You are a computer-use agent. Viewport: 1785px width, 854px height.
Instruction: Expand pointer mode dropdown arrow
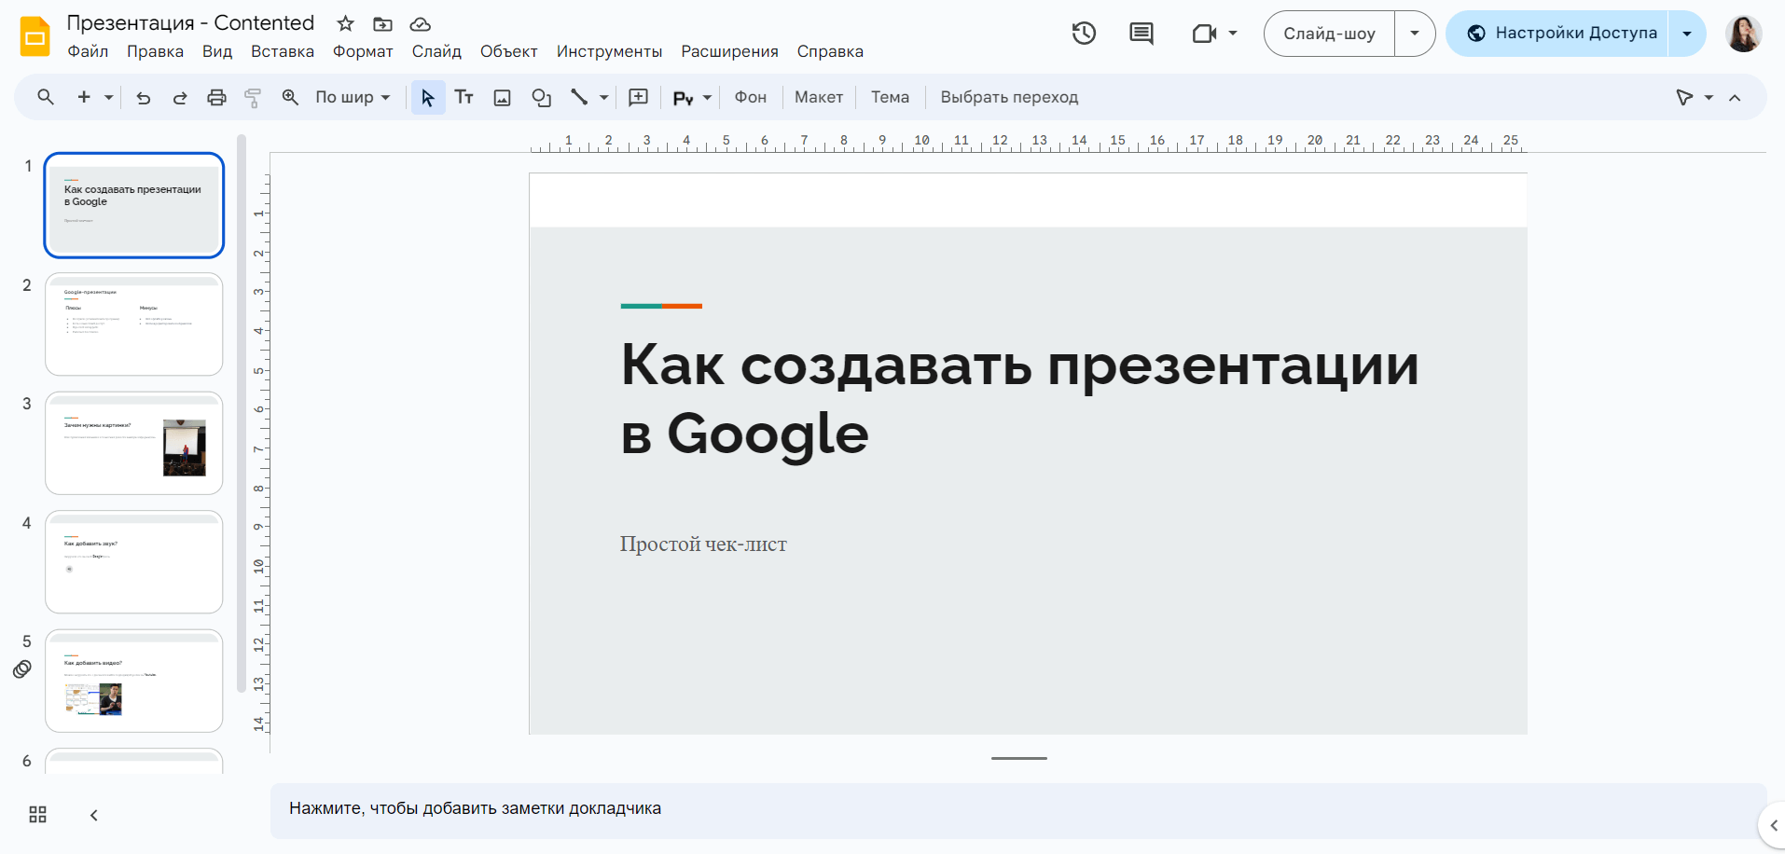(1709, 97)
